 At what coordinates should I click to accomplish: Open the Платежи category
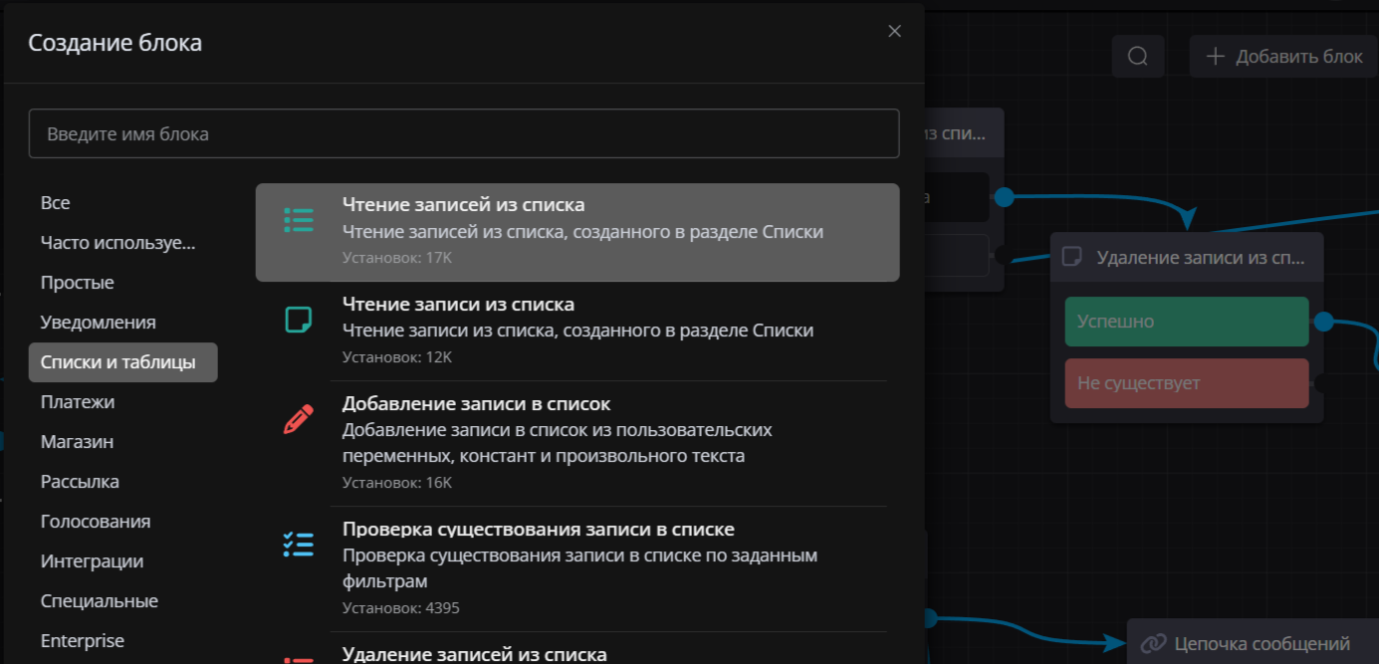click(x=78, y=402)
